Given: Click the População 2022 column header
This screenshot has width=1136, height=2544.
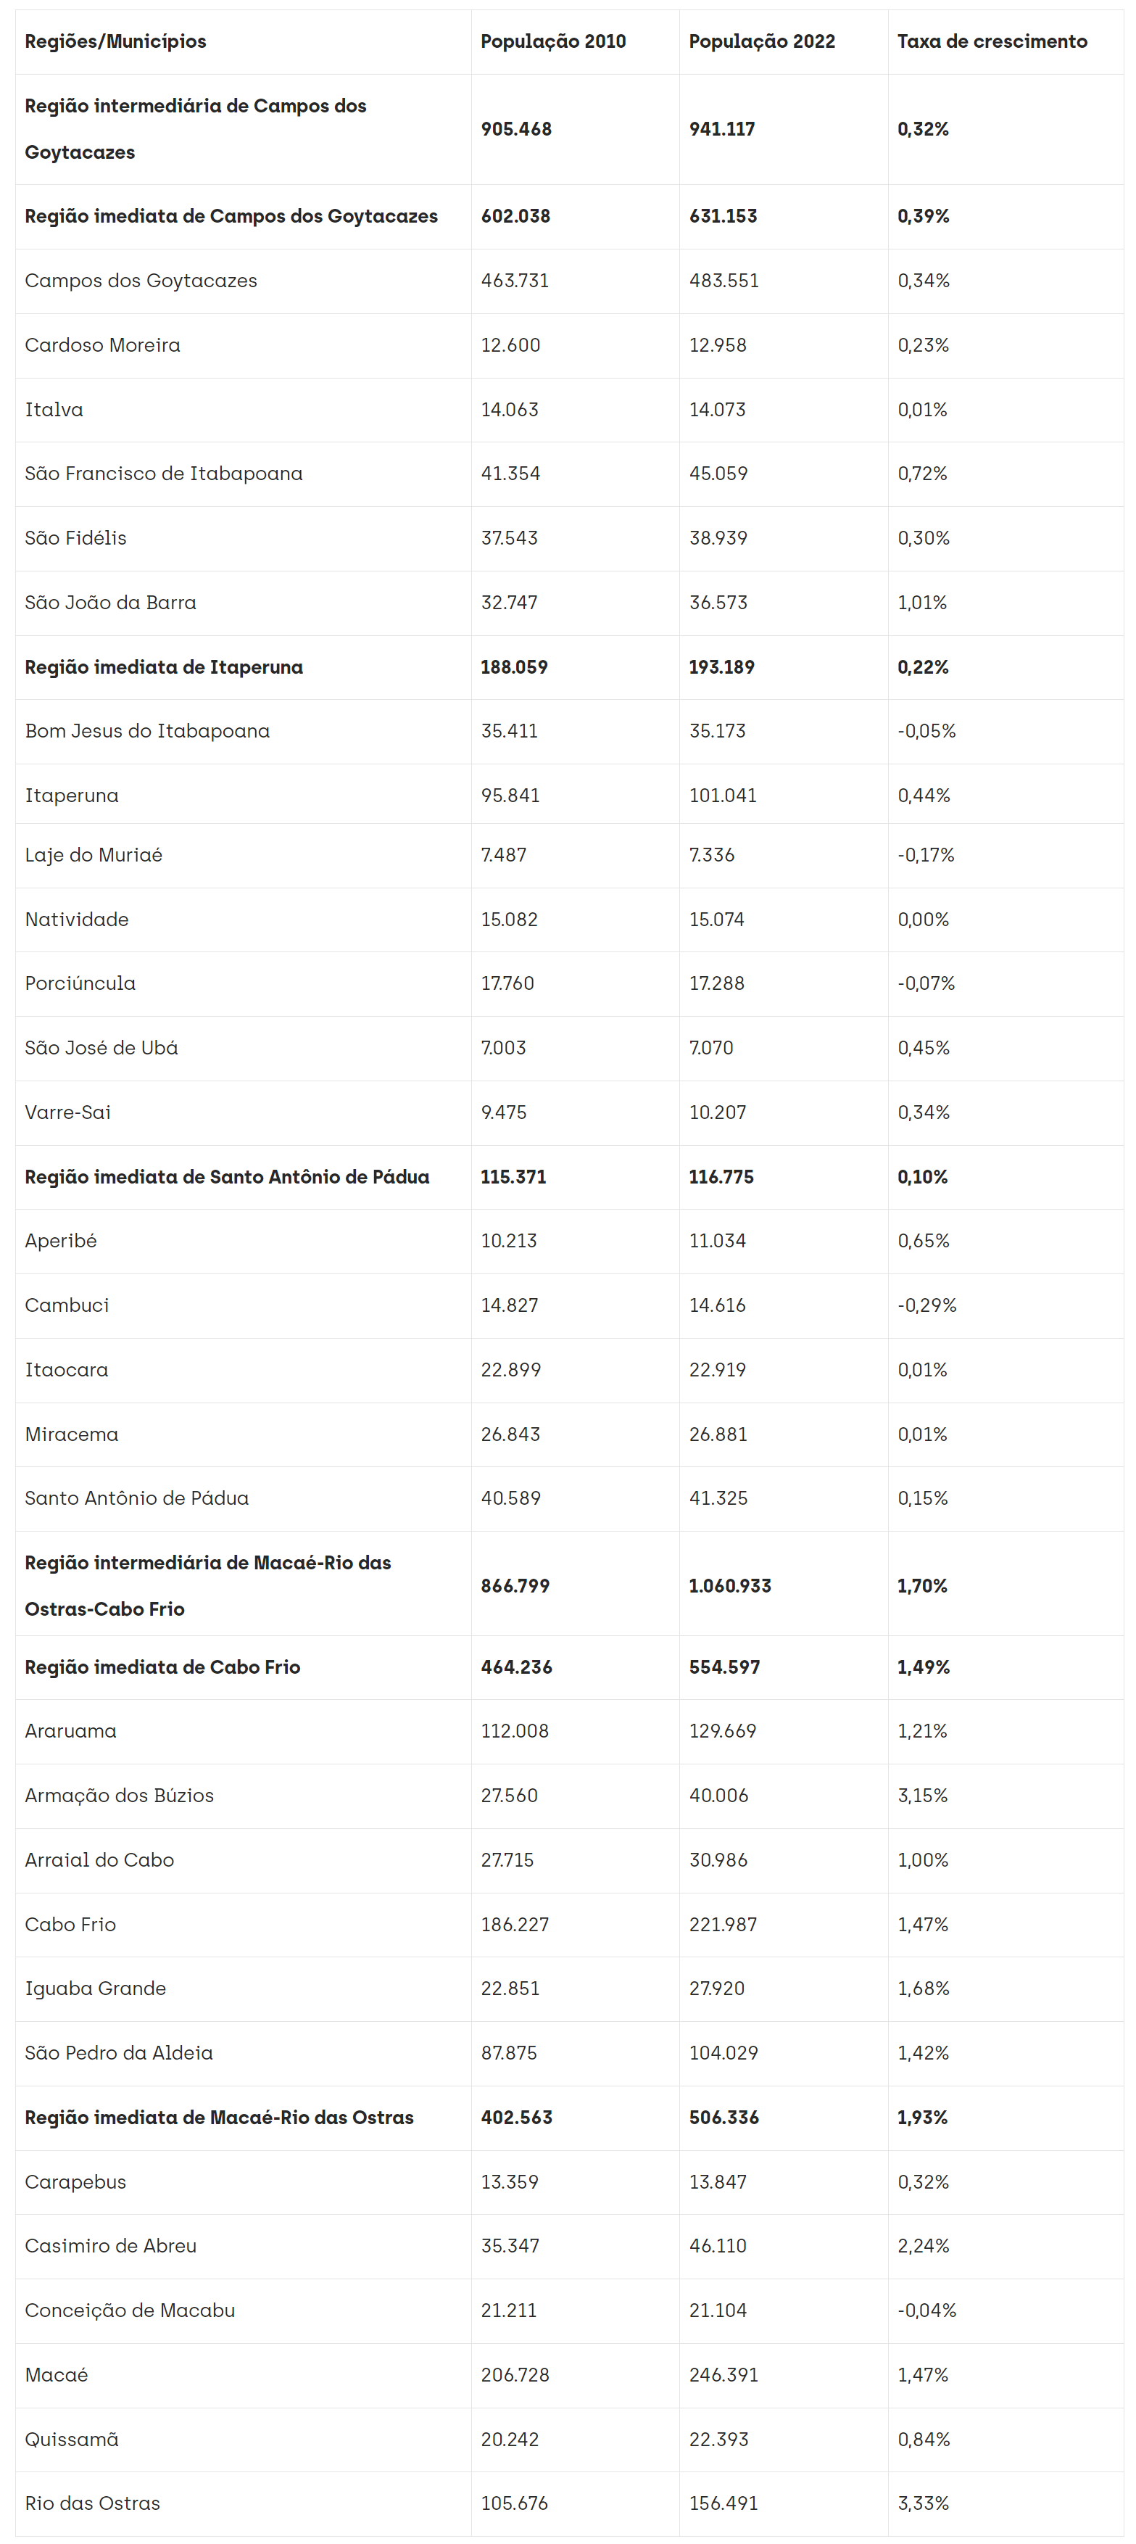Looking at the screenshot, I should [x=761, y=41].
